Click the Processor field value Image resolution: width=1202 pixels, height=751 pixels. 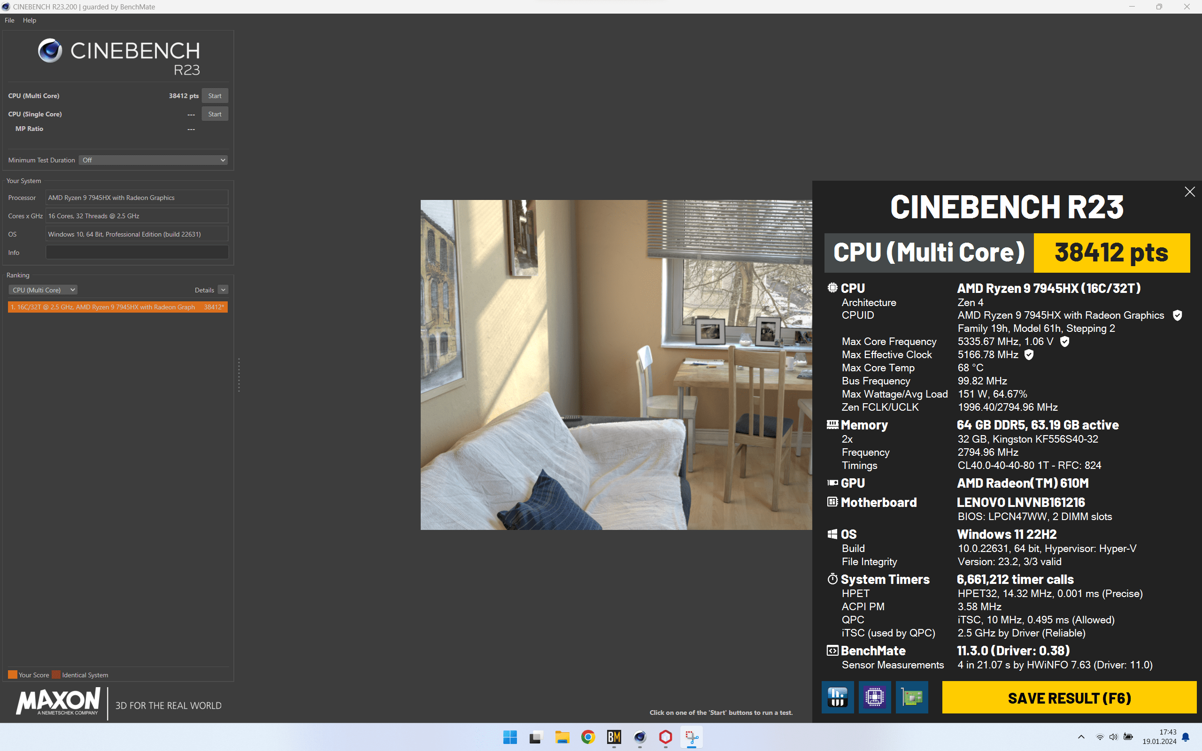[137, 198]
